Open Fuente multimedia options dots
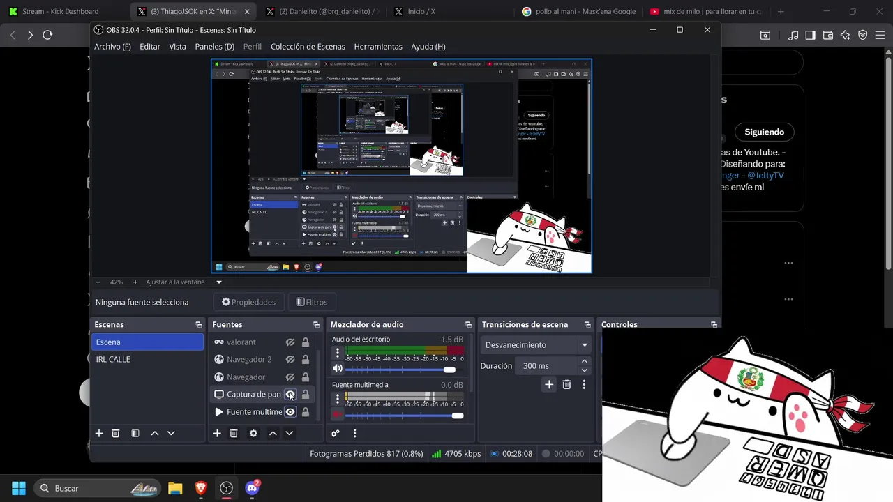893x502 pixels. pos(338,399)
